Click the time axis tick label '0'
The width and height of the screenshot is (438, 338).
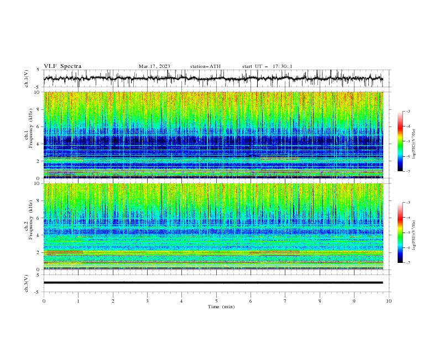pos(44,301)
